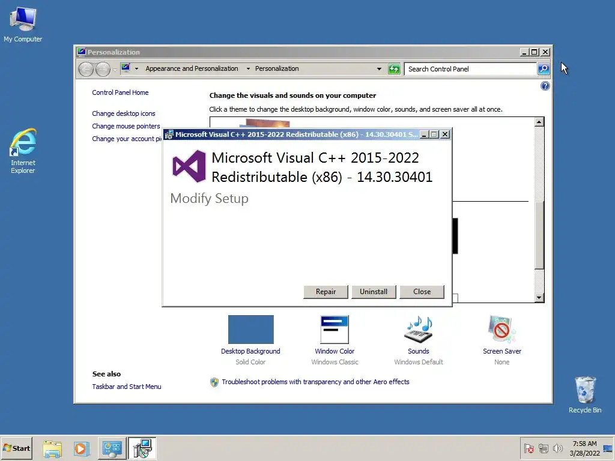This screenshot has height=461, width=615.
Task: Click Appearance and Personalization breadcrumb
Action: click(192, 68)
